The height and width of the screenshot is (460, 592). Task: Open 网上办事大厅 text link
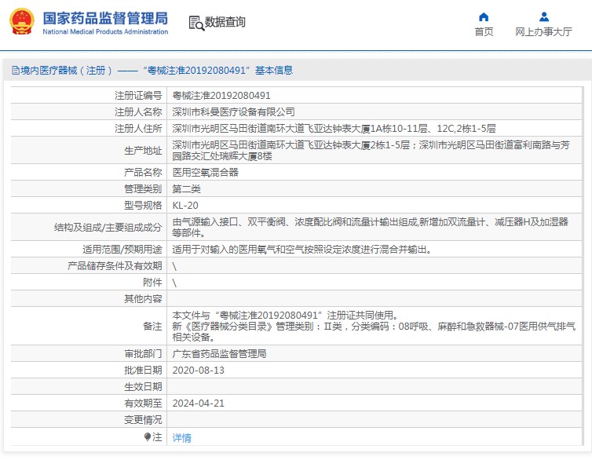tap(543, 31)
